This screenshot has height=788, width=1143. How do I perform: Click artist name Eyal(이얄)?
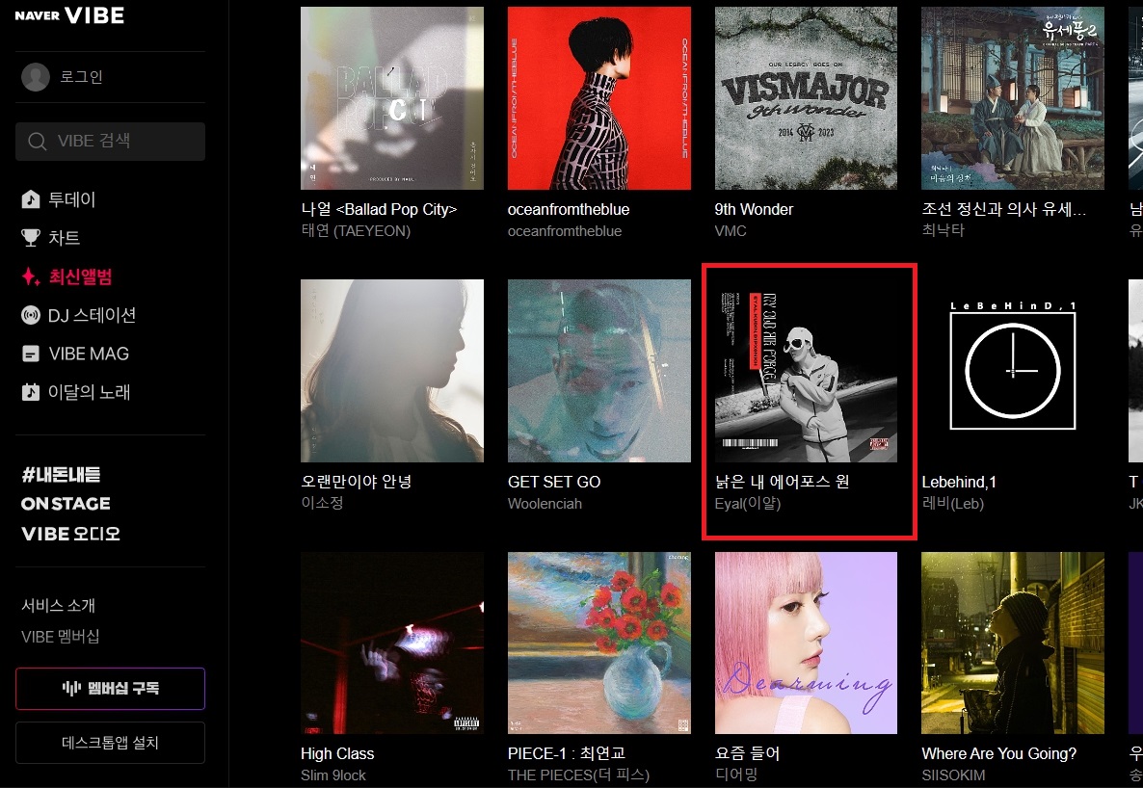point(748,503)
